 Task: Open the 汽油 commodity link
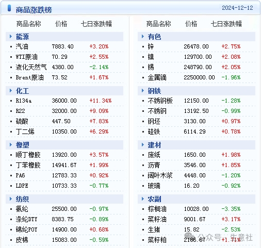click(x=22, y=46)
